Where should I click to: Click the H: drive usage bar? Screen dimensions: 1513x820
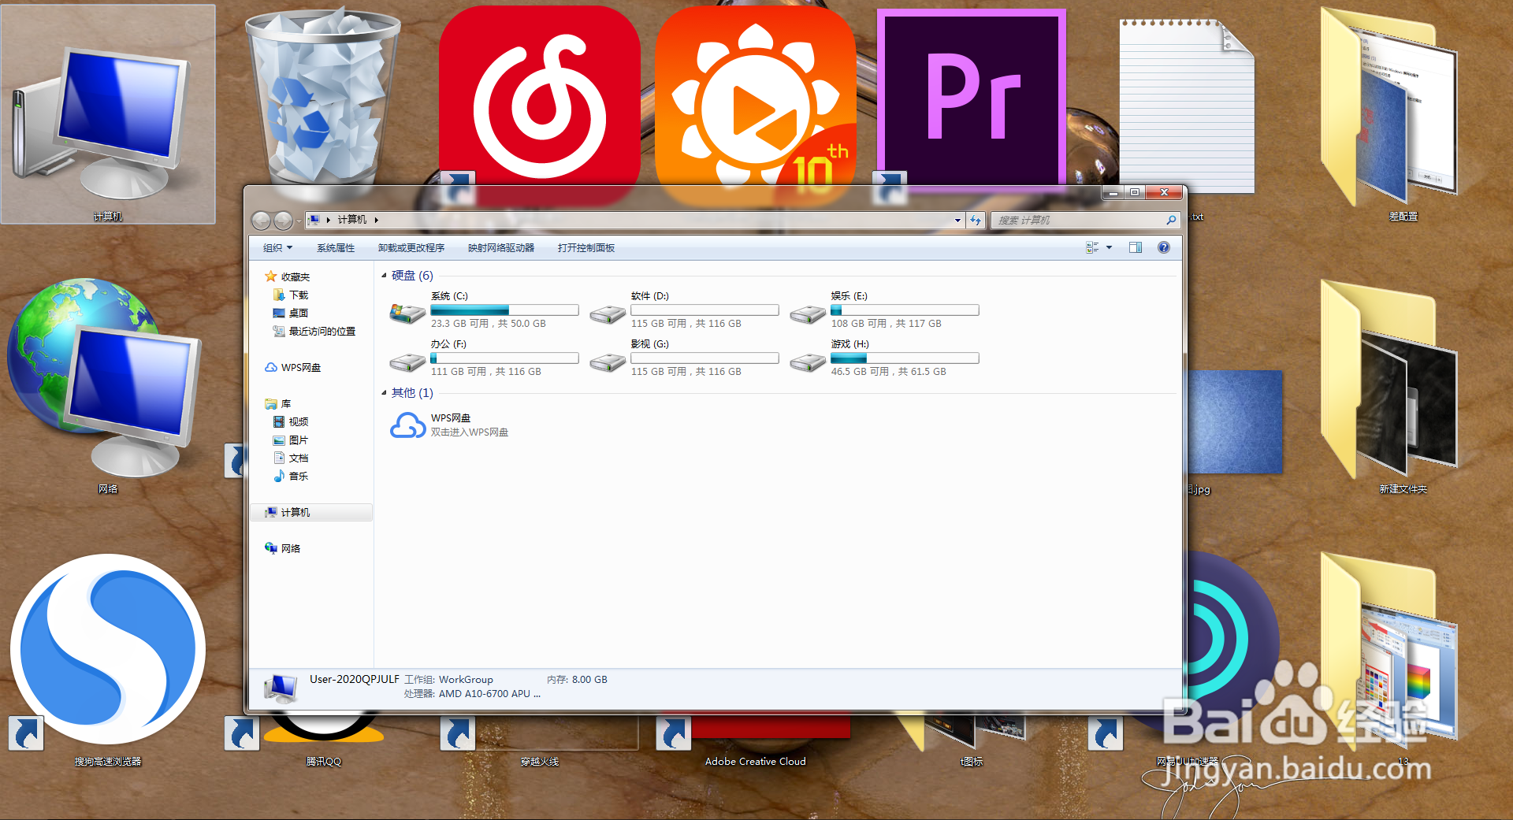coord(905,358)
